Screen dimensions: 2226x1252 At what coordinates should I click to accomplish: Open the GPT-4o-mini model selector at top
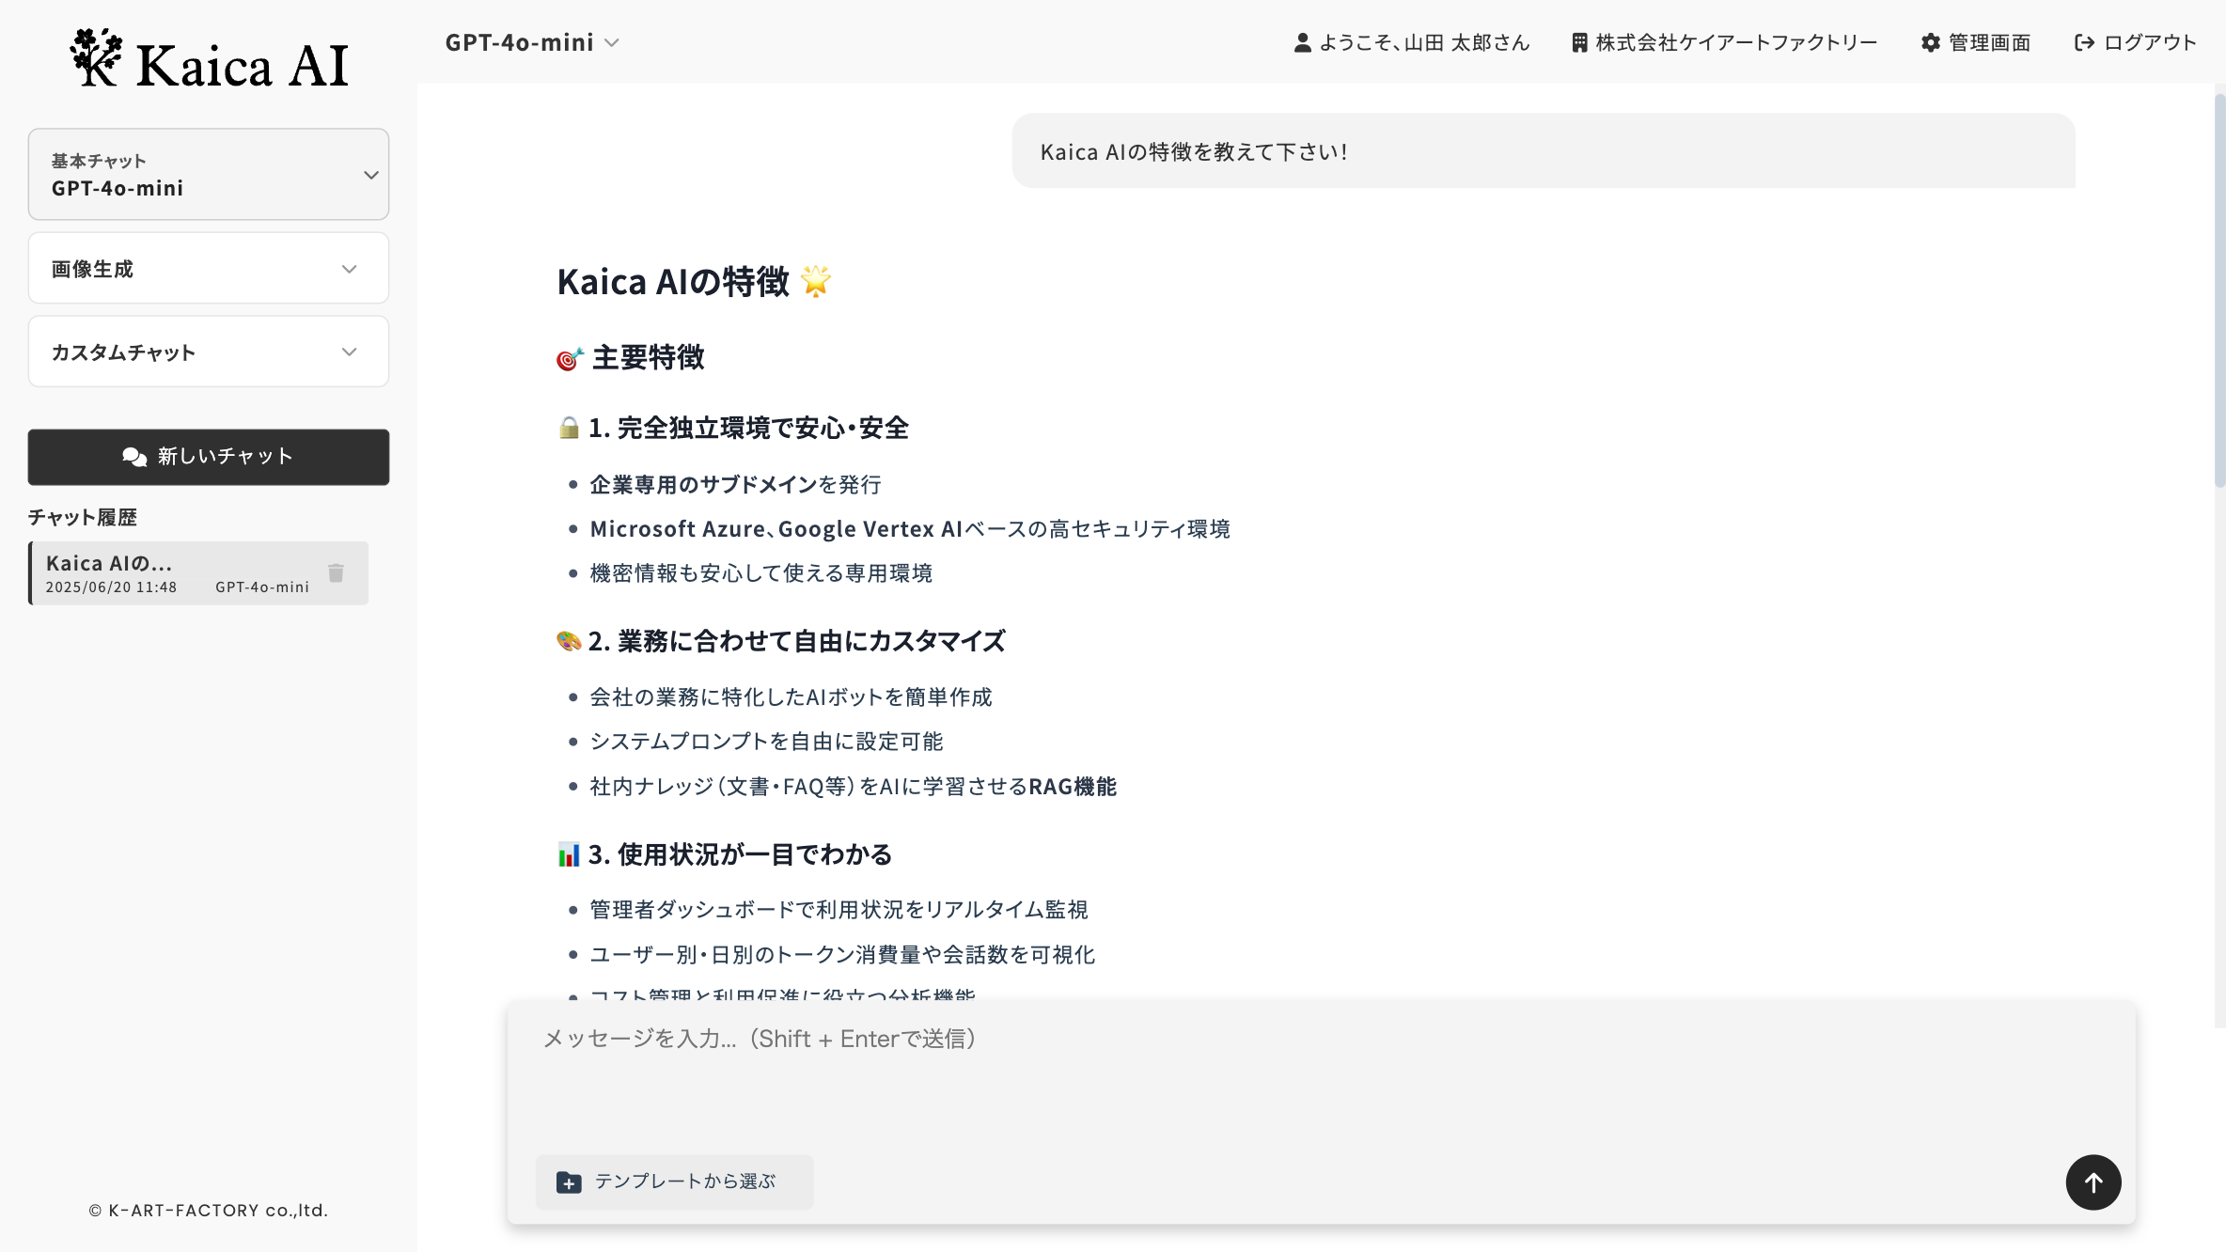click(x=532, y=42)
